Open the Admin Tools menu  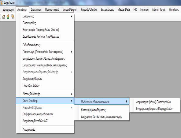click(159, 9)
